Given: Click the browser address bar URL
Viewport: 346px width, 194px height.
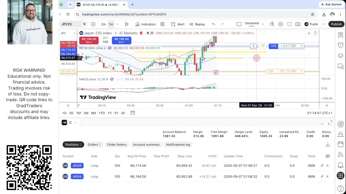Looking at the screenshot, I should tap(124, 14).
